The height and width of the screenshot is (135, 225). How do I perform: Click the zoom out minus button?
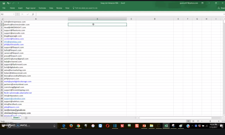pos(202,121)
